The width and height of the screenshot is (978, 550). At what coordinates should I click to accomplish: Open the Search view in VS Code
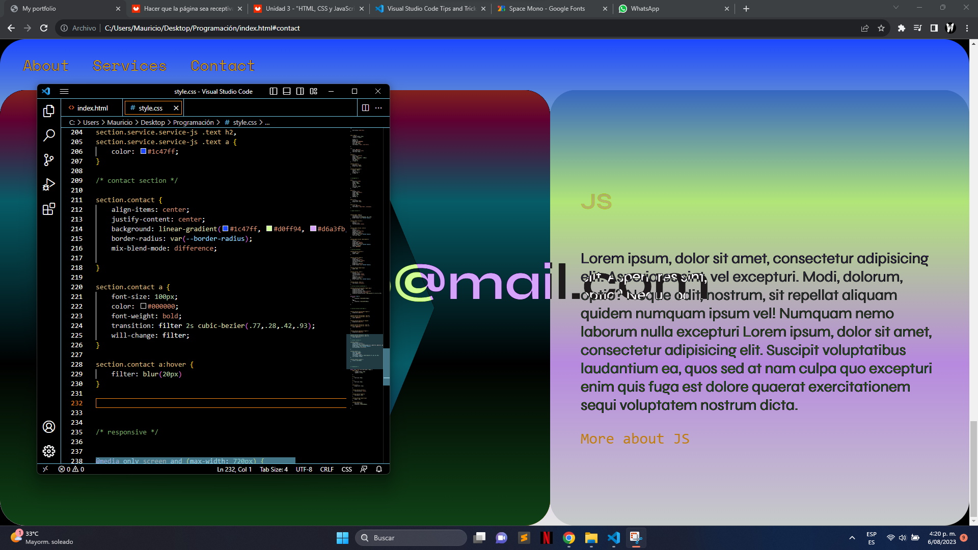pos(49,135)
